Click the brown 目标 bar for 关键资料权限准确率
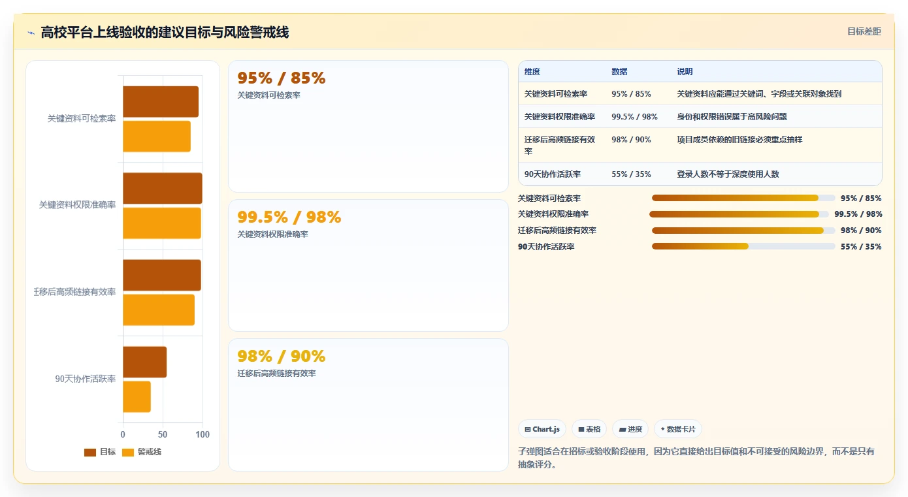908x497 pixels. [x=163, y=188]
